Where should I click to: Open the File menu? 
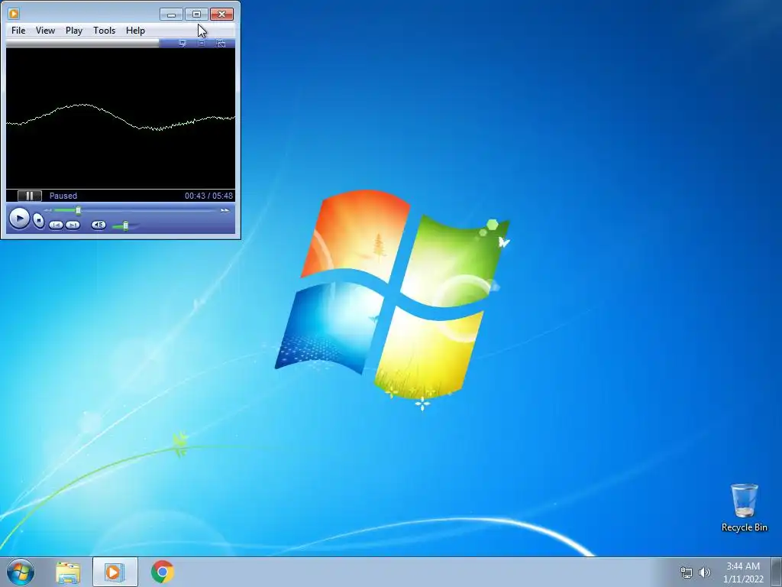click(x=18, y=31)
